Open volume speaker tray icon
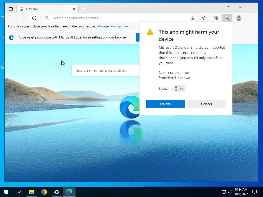 (230, 192)
